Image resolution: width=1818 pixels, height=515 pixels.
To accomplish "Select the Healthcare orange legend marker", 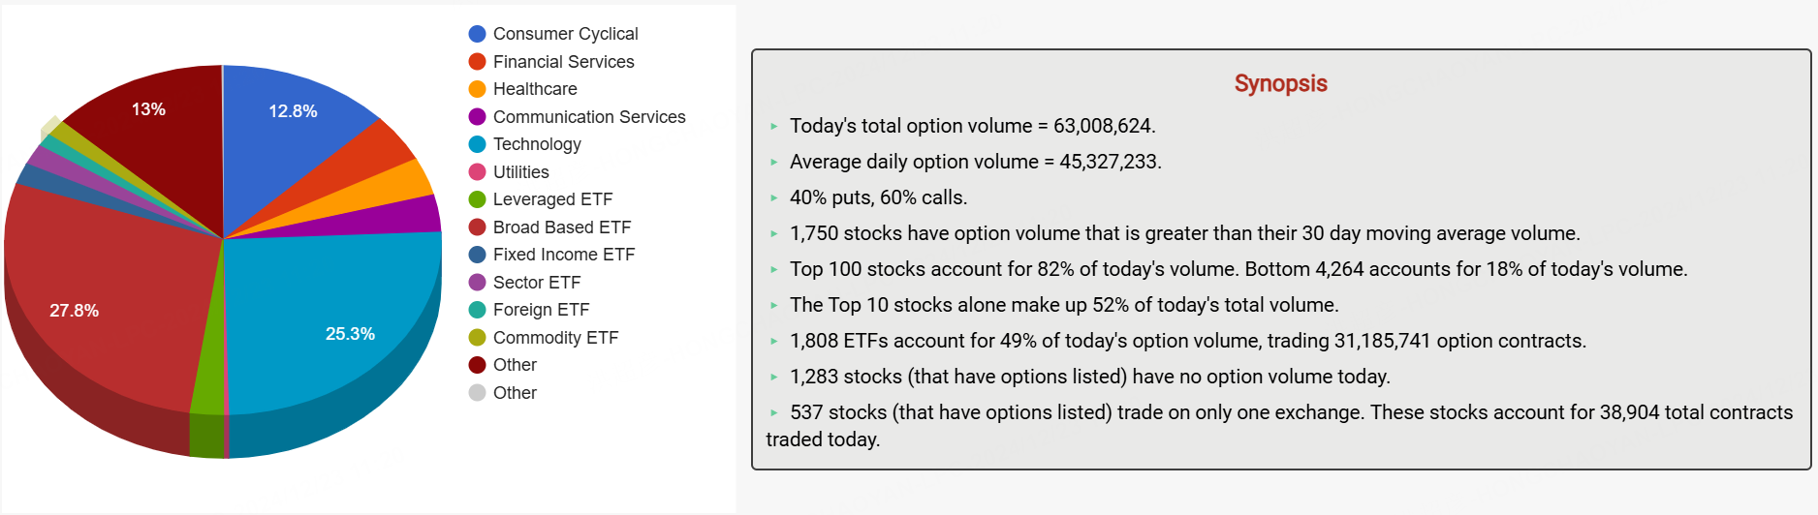I will [477, 89].
